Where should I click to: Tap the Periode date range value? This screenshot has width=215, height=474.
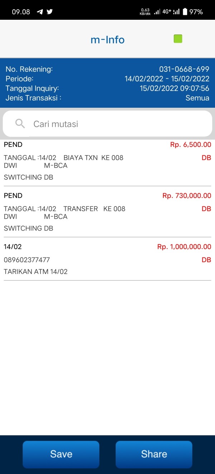click(x=167, y=79)
